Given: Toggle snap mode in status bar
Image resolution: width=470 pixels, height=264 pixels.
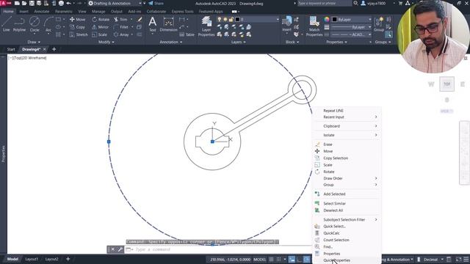Looking at the screenshot, I should pos(278,259).
